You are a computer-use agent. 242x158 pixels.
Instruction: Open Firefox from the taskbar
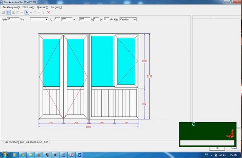(39, 155)
